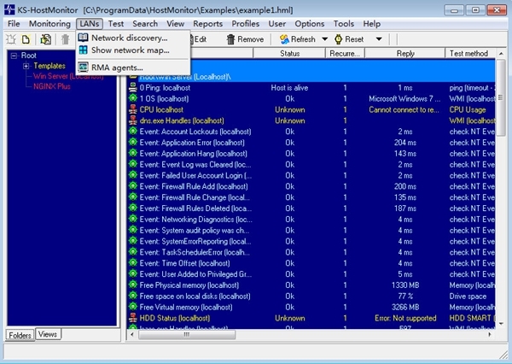Click the RMA agents monitor icon
Image resolution: width=512 pixels, height=364 pixels.
point(84,68)
